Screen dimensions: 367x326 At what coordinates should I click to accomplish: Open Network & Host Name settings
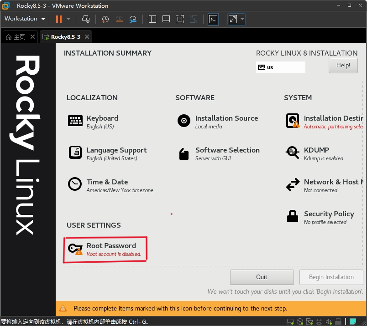tap(325, 186)
